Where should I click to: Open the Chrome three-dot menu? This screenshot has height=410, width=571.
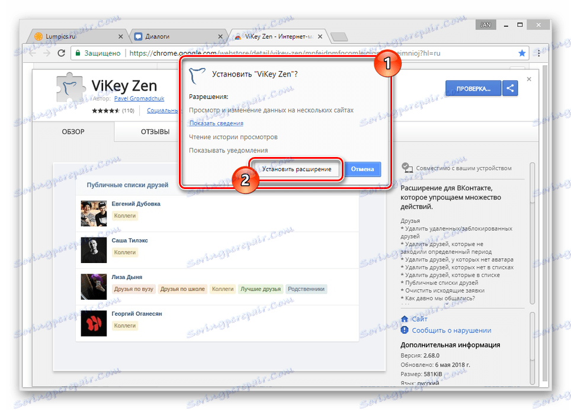point(538,53)
